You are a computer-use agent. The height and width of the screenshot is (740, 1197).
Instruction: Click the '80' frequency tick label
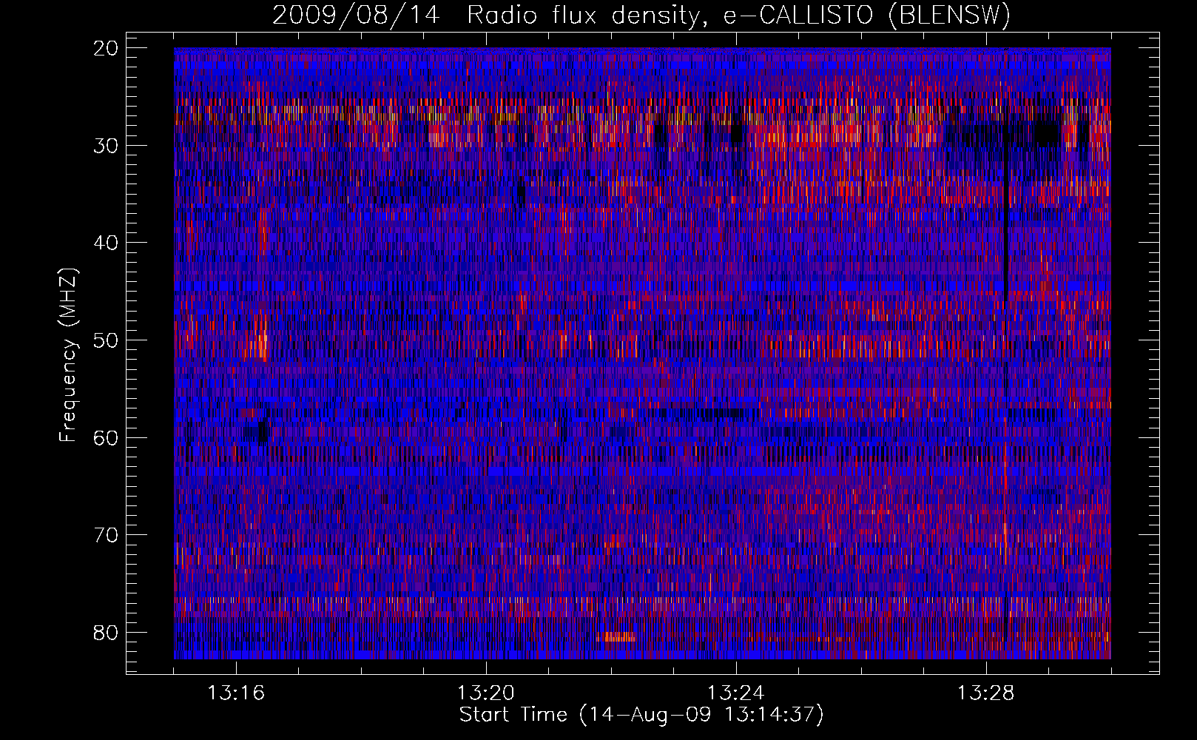[x=106, y=633]
